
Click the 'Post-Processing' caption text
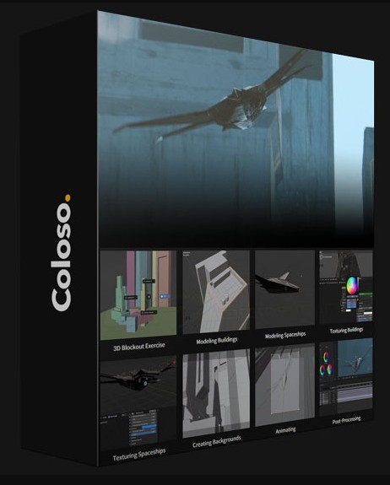346,420
